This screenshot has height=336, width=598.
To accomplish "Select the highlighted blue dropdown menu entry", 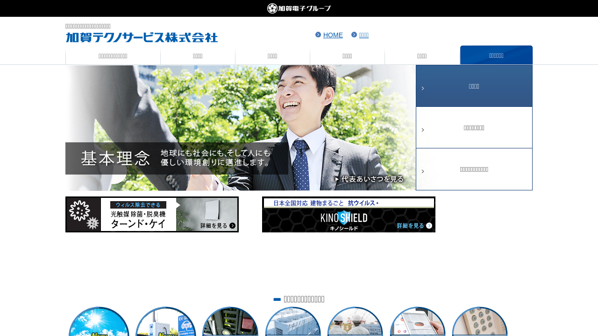I will (x=474, y=86).
